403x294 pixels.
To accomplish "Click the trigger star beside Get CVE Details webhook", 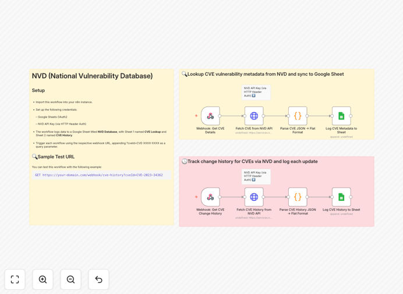I will click(x=196, y=116).
